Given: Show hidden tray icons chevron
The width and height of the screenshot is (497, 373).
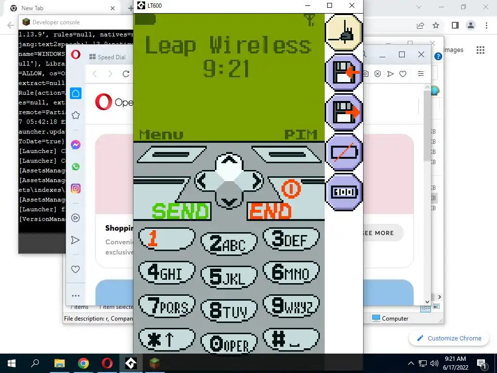Looking at the screenshot, I should click(411, 363).
